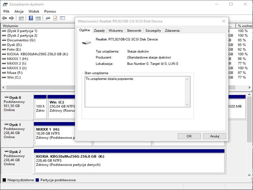Switch to the Sterownik tab
The height and width of the screenshot is (190, 253).
(x=134, y=30)
